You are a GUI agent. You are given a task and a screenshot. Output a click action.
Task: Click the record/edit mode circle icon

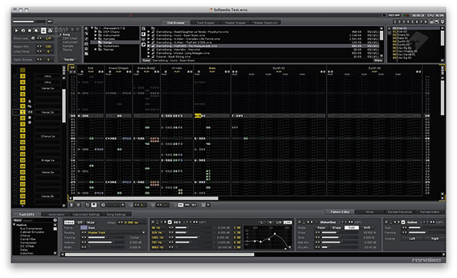(x=36, y=30)
